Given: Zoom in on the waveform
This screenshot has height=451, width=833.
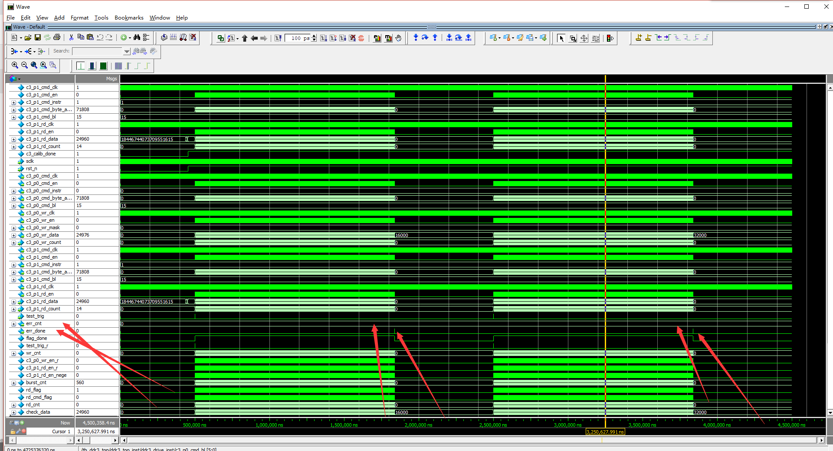Looking at the screenshot, I should pyautogui.click(x=15, y=66).
